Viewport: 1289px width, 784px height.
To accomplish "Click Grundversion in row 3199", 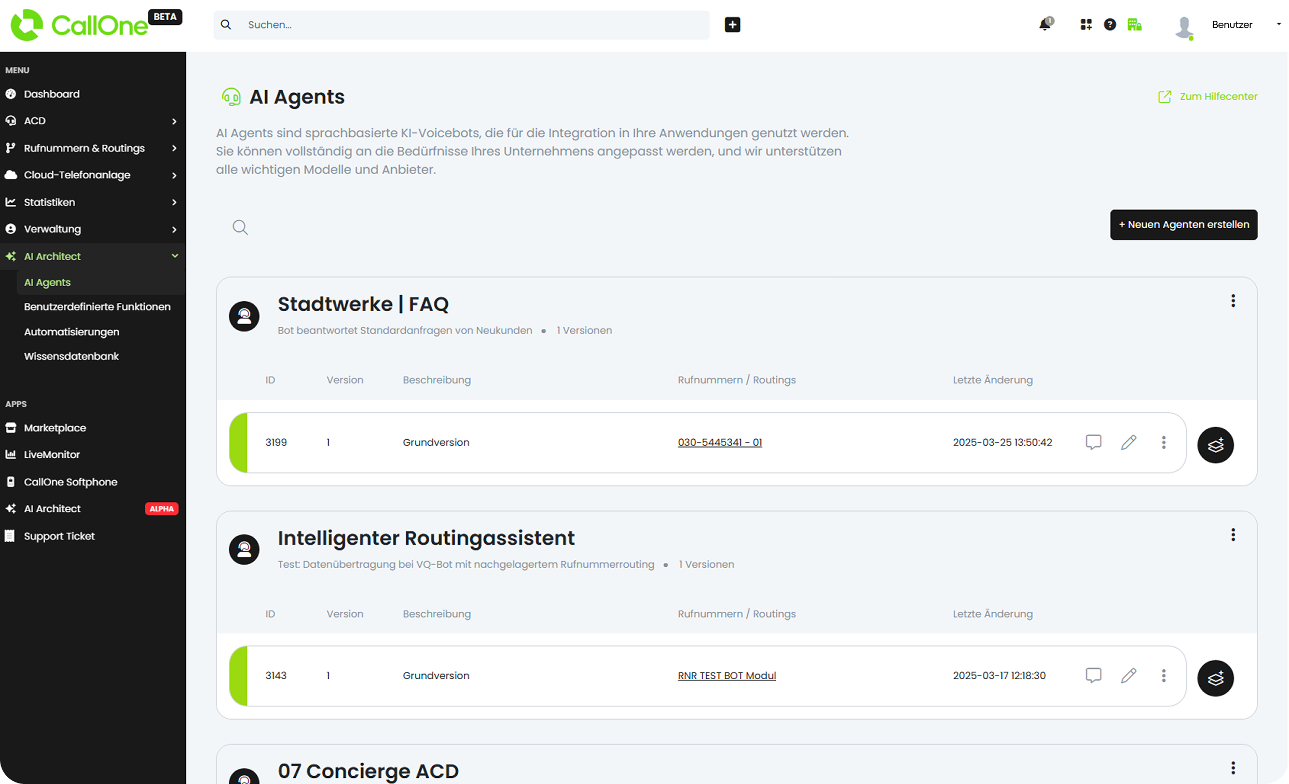I will click(436, 443).
